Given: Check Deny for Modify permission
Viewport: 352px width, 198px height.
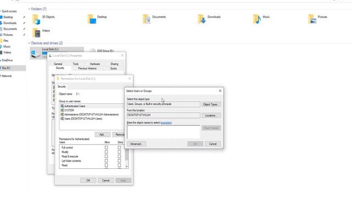Looking at the screenshot, I should click(119, 152).
